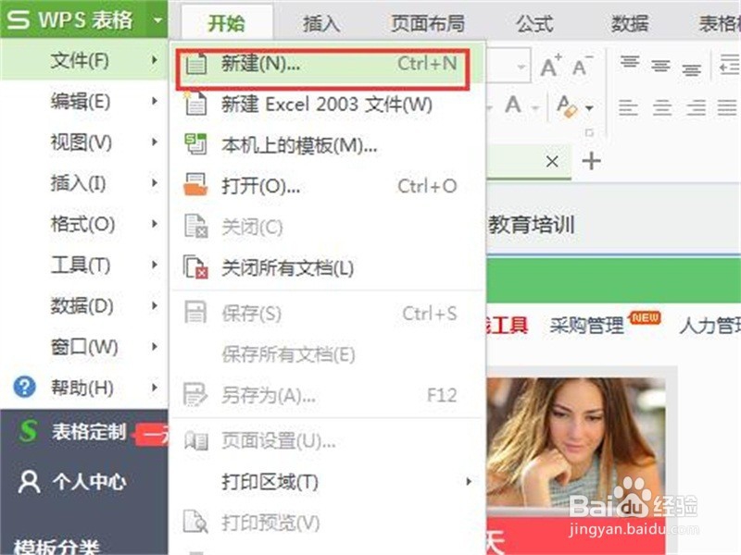Add a new tab with plus icon
The height and width of the screenshot is (555, 741).
[591, 161]
